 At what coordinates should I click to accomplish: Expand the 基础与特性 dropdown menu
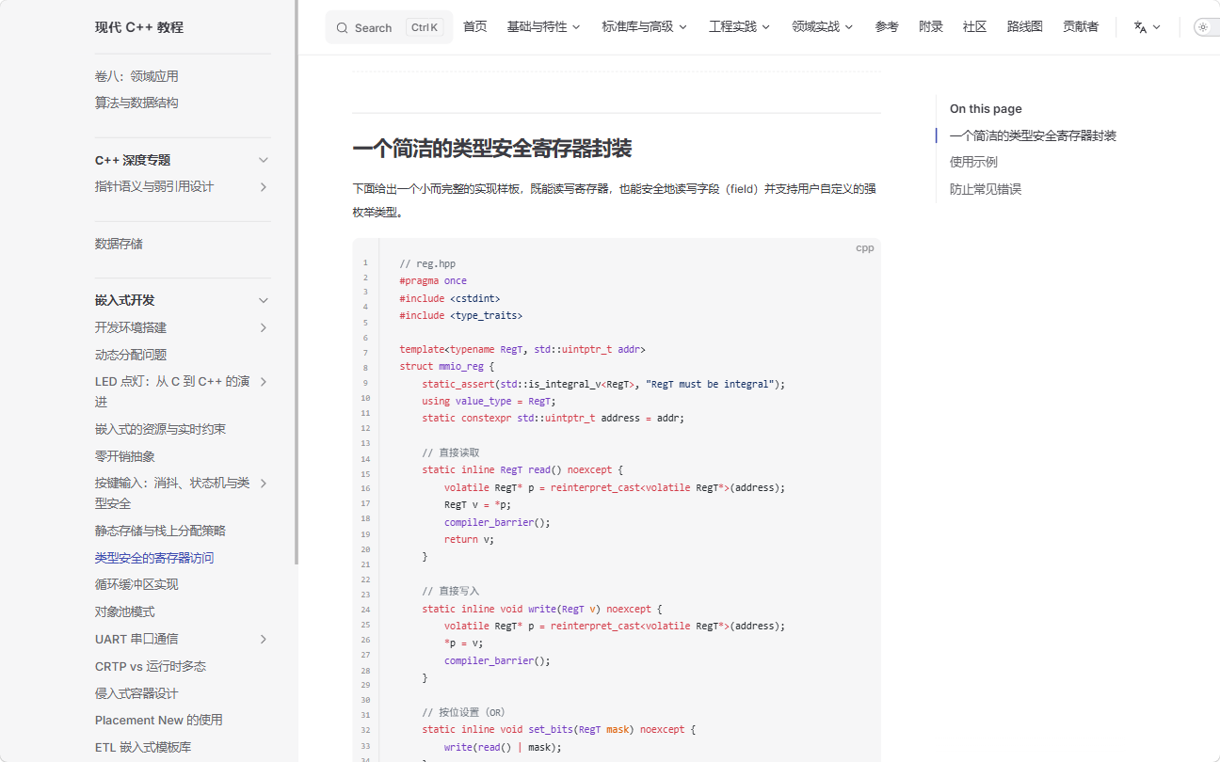click(x=543, y=27)
